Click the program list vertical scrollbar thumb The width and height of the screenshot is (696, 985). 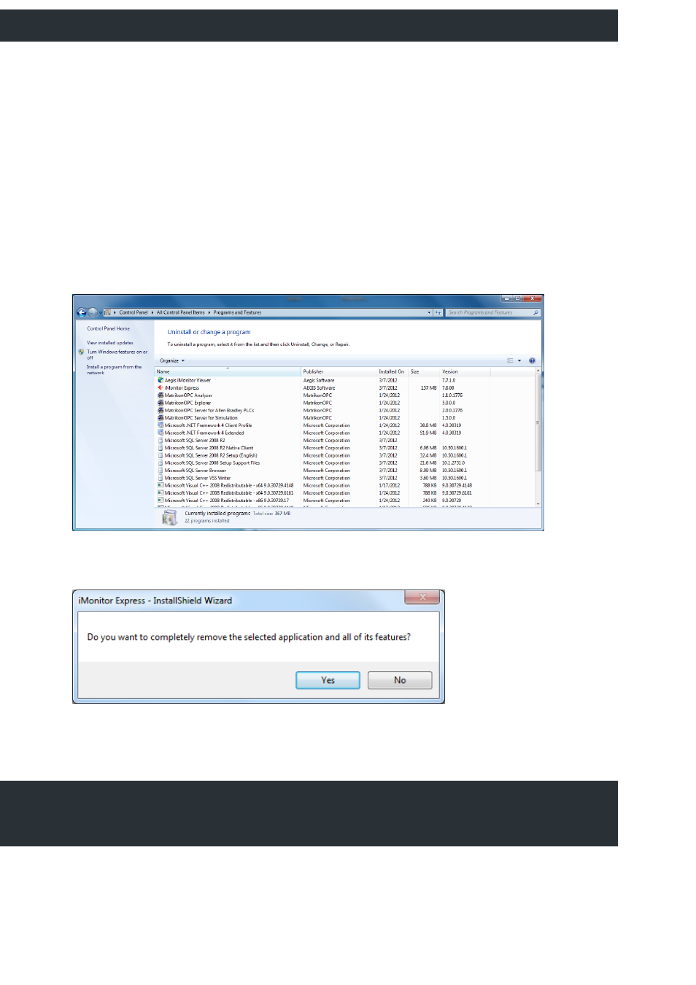point(538,422)
